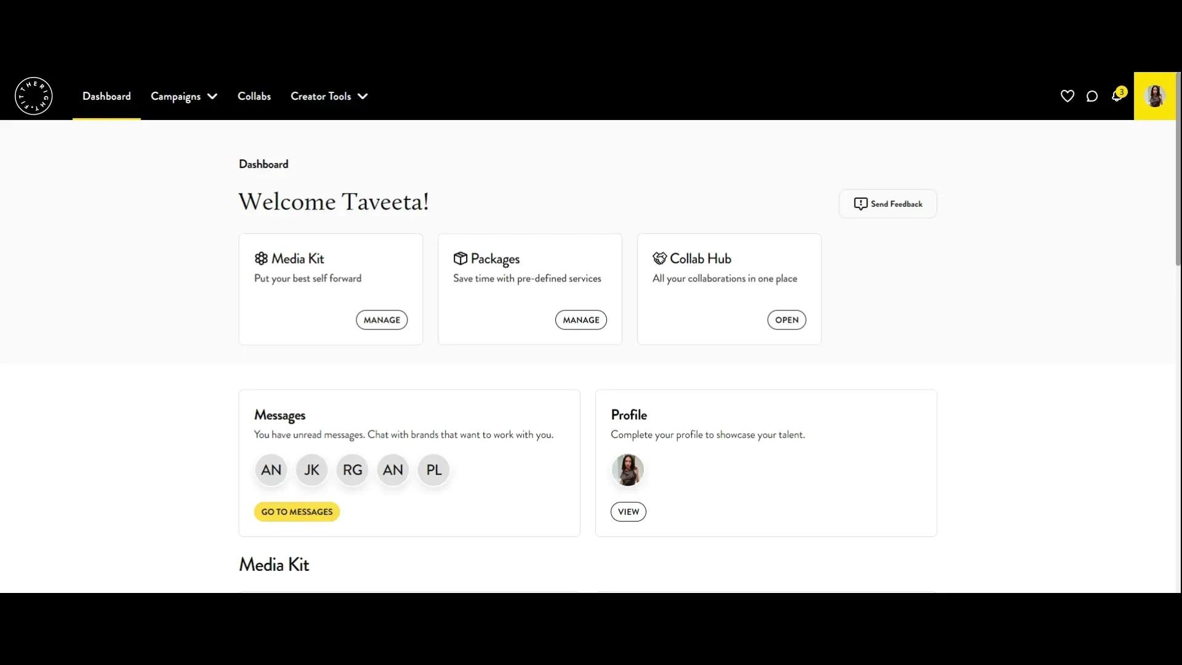This screenshot has width=1182, height=665.
Task: Open the chat bubble messages icon
Action: [1092, 96]
